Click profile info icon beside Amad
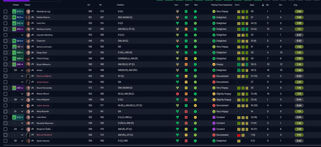321x147 pixels. [x=33, y=70]
